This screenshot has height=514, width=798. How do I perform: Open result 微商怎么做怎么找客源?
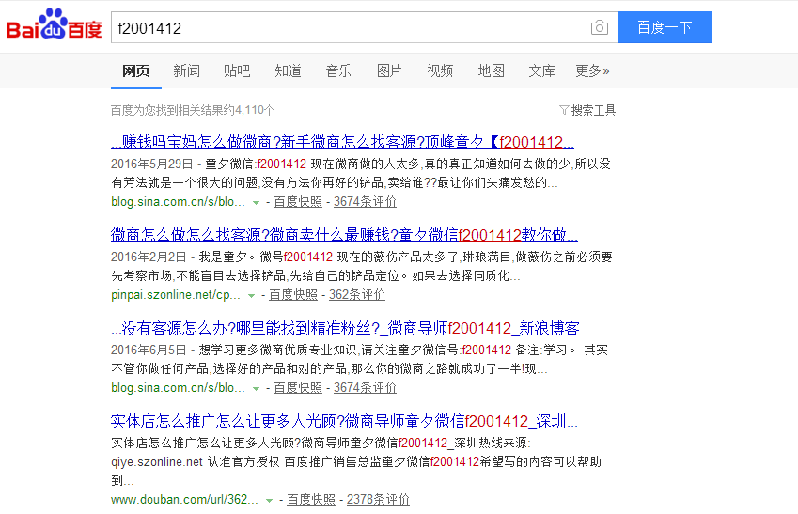[344, 235]
